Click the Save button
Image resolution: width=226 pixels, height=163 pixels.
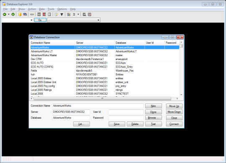coord(117,124)
